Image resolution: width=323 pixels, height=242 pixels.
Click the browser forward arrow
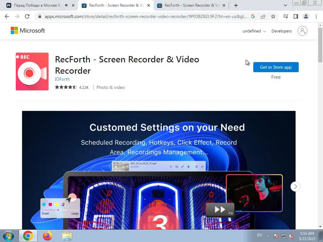pos(17,16)
